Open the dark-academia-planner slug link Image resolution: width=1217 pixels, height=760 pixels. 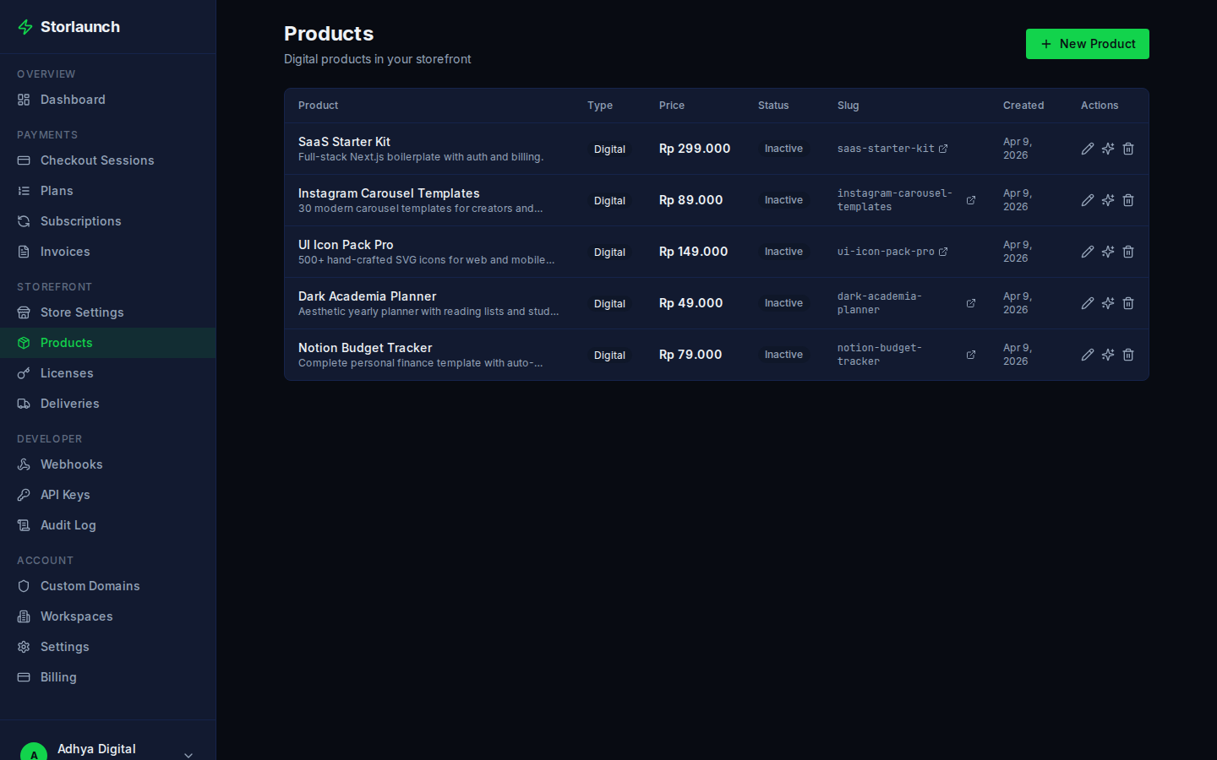pos(970,302)
